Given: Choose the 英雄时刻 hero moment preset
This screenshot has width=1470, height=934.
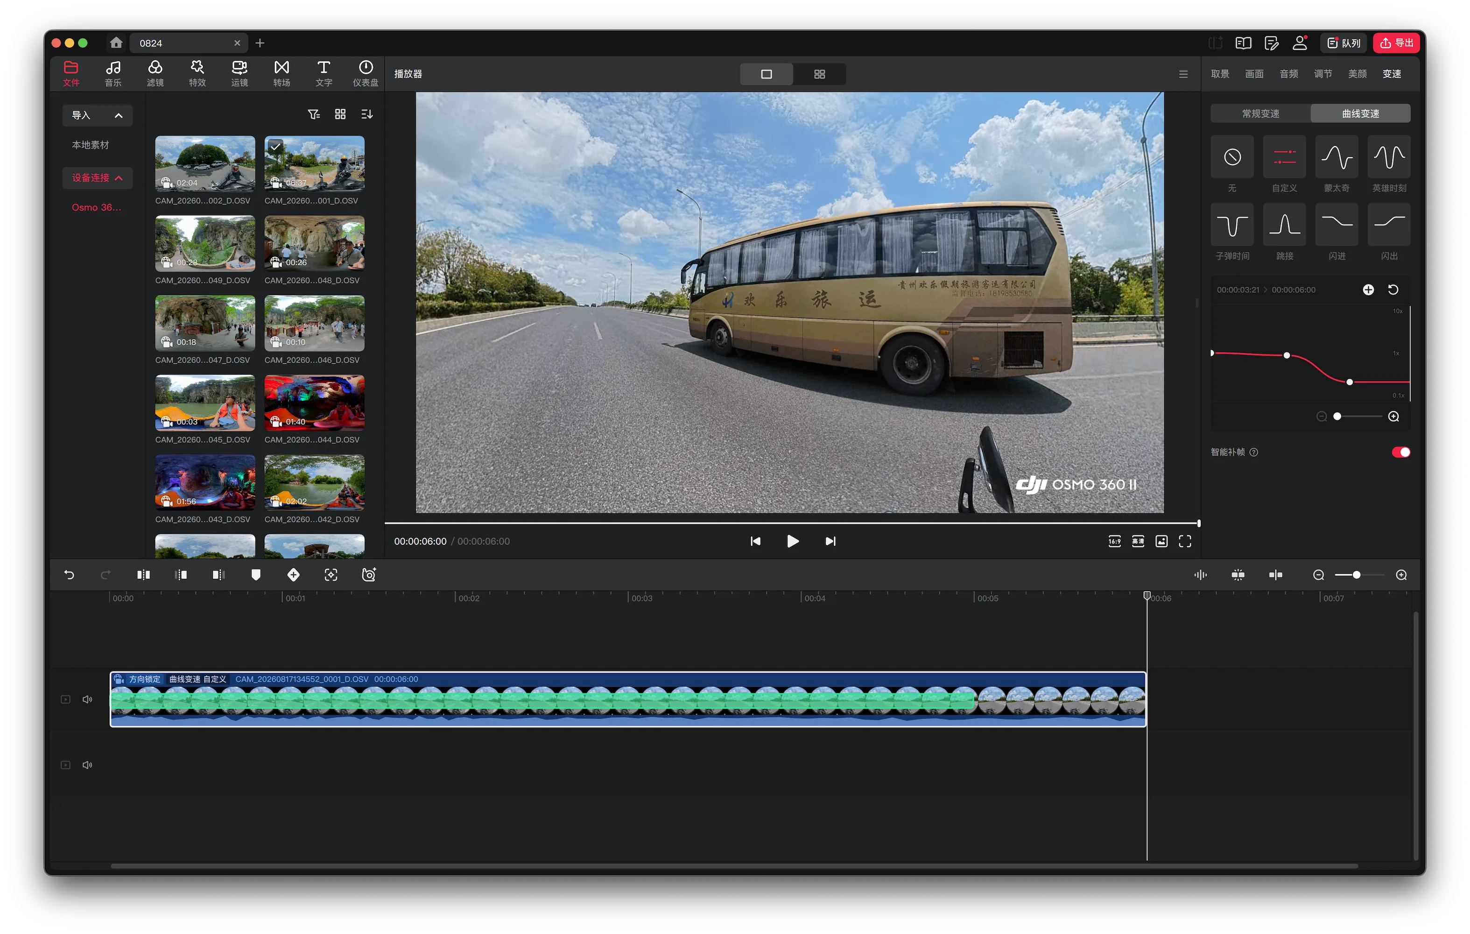Looking at the screenshot, I should click(x=1389, y=157).
